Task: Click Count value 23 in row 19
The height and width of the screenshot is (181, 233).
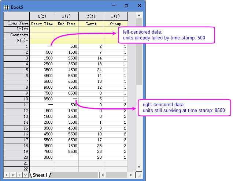Action: [x=91, y=151]
